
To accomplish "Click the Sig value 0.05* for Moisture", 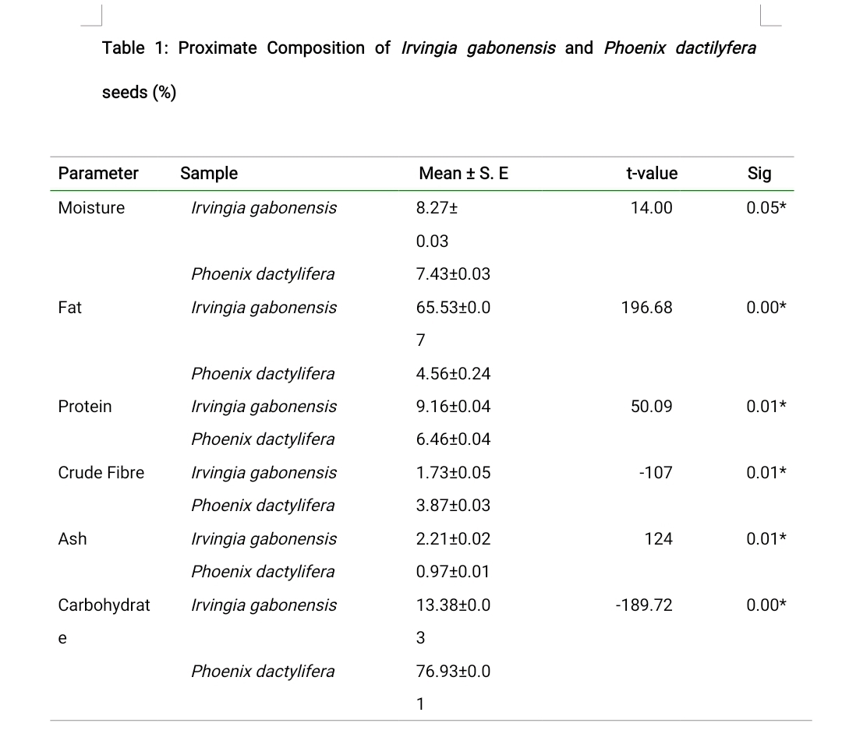I will [766, 208].
